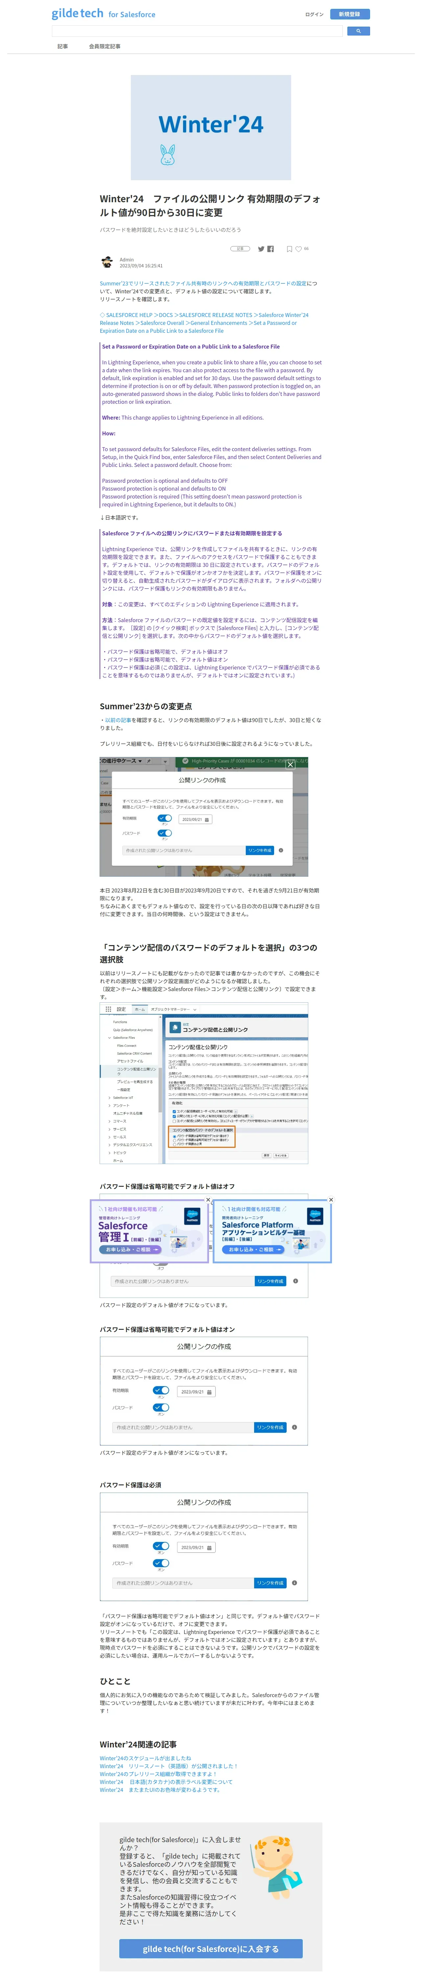
Task: Open the Winter'24 hero banner image
Action: (211, 127)
